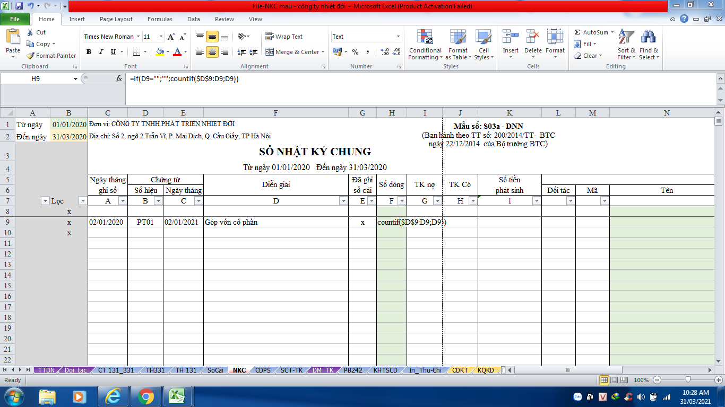Image resolution: width=725 pixels, height=407 pixels.
Task: Open the font name dropdown
Action: pyautogui.click(x=139, y=37)
